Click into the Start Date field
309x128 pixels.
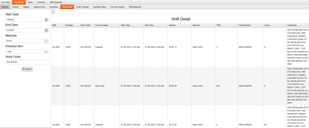[25, 20]
